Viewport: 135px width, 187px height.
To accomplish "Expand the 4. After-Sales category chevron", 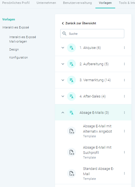I will click(x=63, y=96).
